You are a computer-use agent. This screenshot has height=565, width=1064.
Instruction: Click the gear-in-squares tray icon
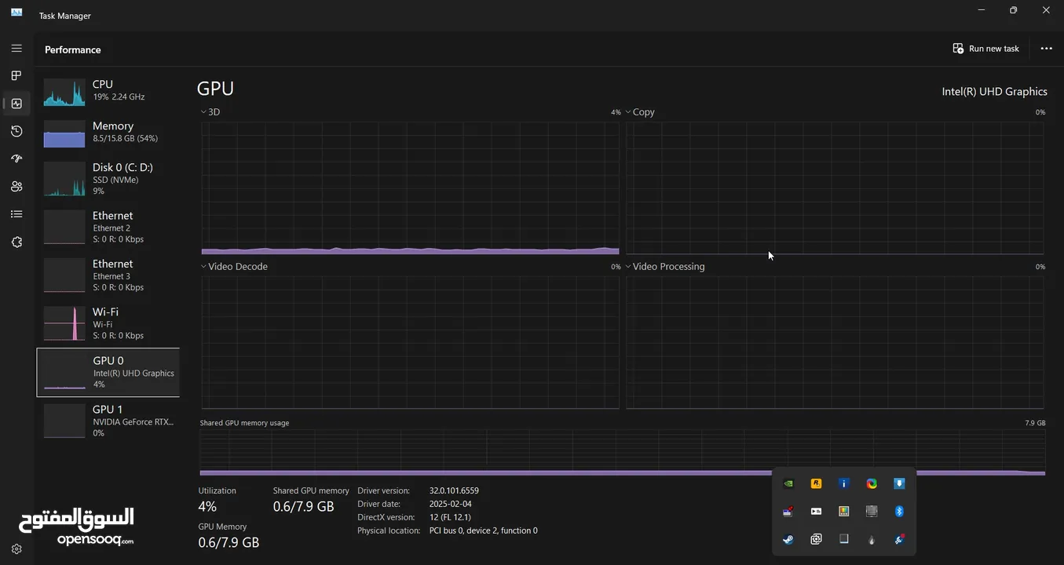(x=816, y=540)
